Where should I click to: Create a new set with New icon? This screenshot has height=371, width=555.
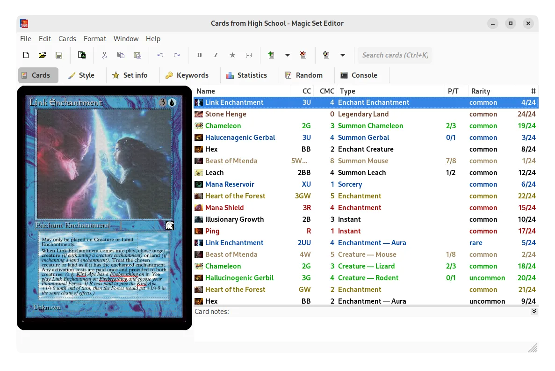26,55
